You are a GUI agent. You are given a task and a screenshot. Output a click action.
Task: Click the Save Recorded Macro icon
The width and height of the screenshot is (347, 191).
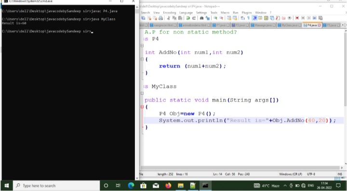coord(320,18)
